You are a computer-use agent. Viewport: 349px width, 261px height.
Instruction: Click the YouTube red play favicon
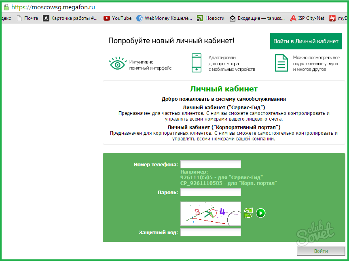pos(107,18)
